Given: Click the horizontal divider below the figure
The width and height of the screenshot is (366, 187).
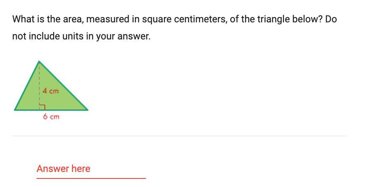Looking at the screenshot, I should (179, 136).
